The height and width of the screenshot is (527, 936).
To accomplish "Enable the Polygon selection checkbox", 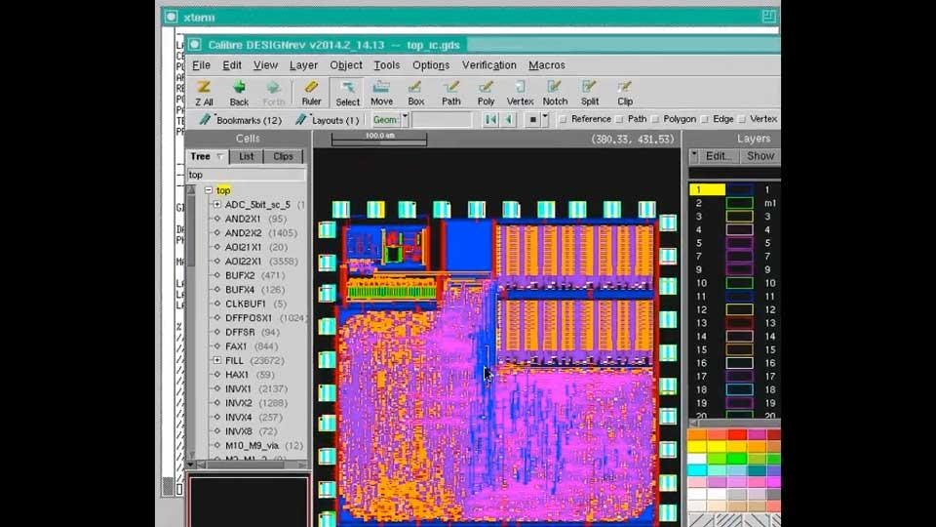I will [655, 119].
